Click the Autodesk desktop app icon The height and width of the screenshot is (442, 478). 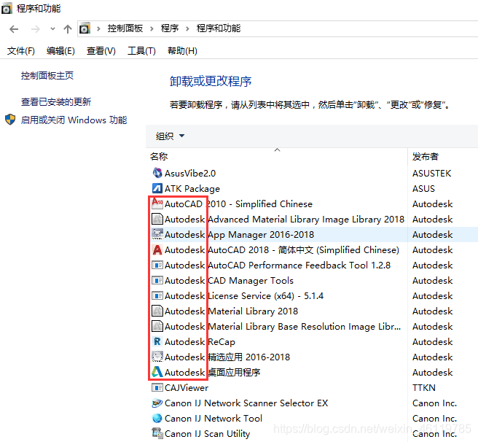(x=157, y=372)
